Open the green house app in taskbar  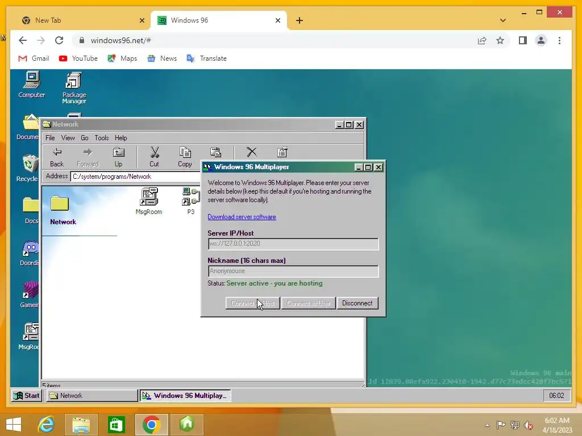[186, 425]
